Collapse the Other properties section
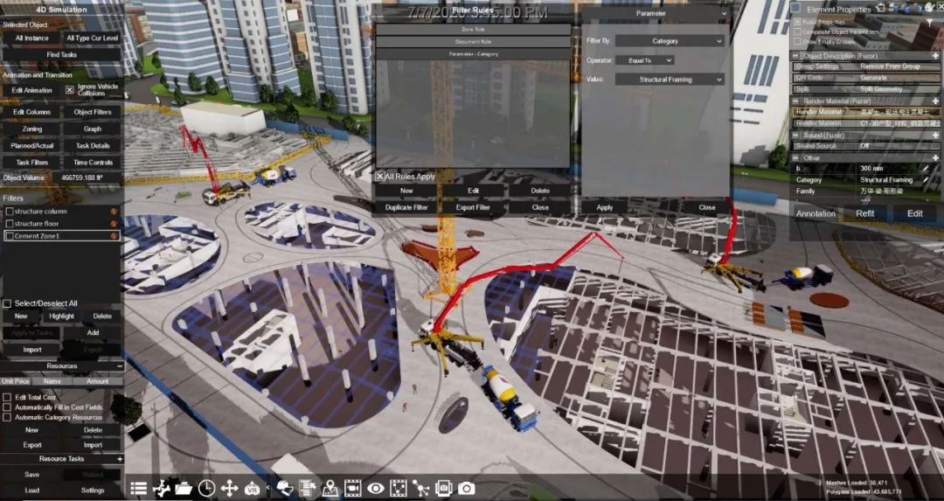Screen dimensions: 944x501 pyautogui.click(x=795, y=157)
